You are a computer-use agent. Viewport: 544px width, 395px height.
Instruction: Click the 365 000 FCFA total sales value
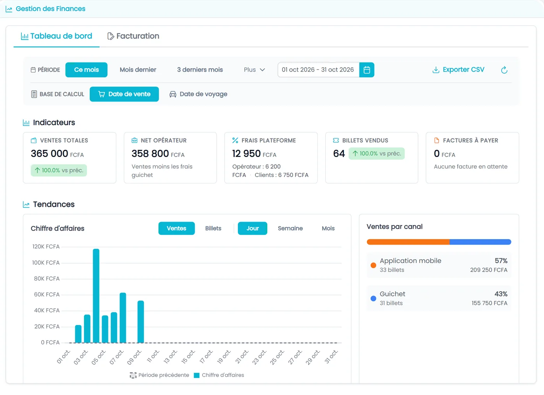(x=57, y=154)
